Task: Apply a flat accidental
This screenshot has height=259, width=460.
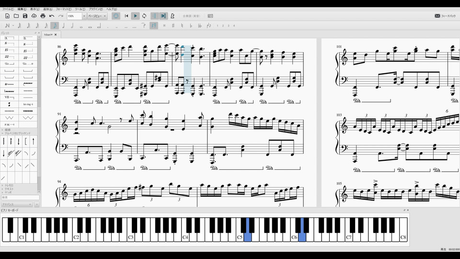Action: tap(191, 25)
